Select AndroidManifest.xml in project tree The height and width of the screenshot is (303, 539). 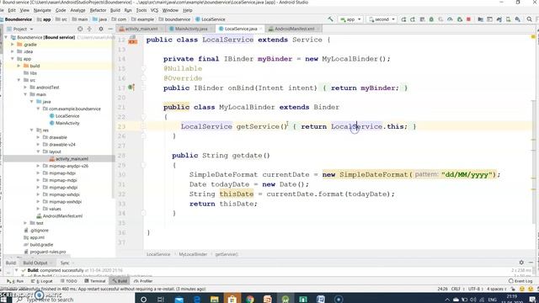point(62,216)
